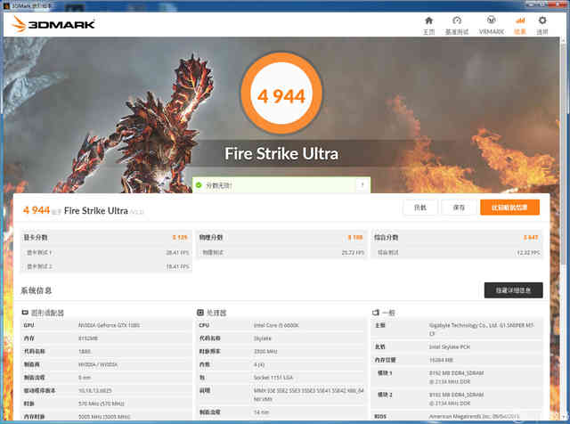Viewport: 570px width, 424px height.
Task: Select the 14 nm manufacturing process value
Action: (x=261, y=412)
